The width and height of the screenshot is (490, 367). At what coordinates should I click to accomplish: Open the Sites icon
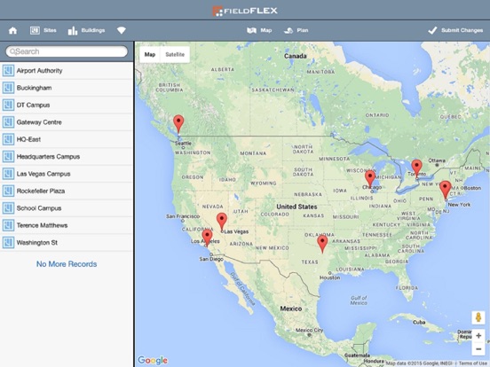pos(35,30)
